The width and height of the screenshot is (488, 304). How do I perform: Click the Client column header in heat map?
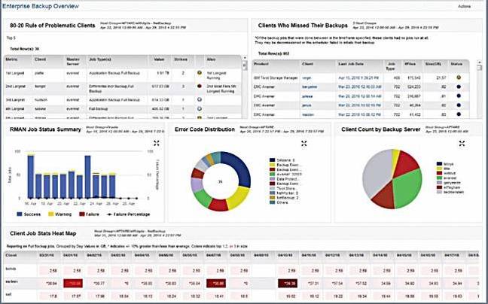coord(11,255)
